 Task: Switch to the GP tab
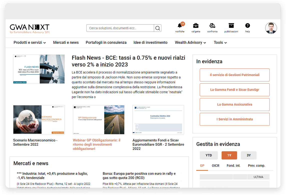pyautogui.click(x=202, y=166)
